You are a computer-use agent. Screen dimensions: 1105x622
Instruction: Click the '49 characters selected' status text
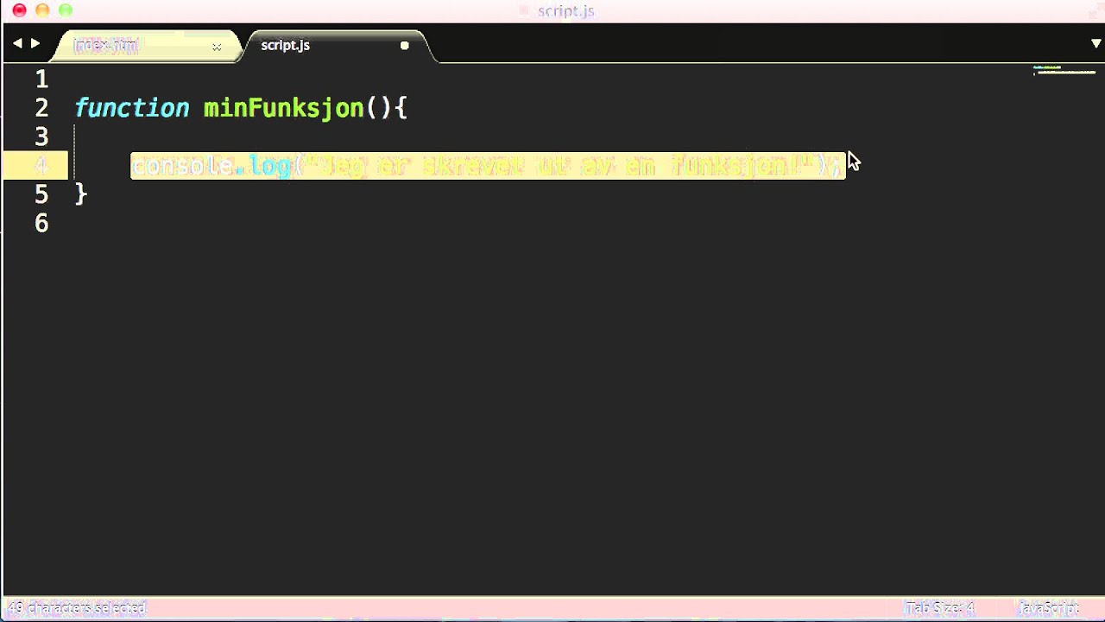coord(78,608)
